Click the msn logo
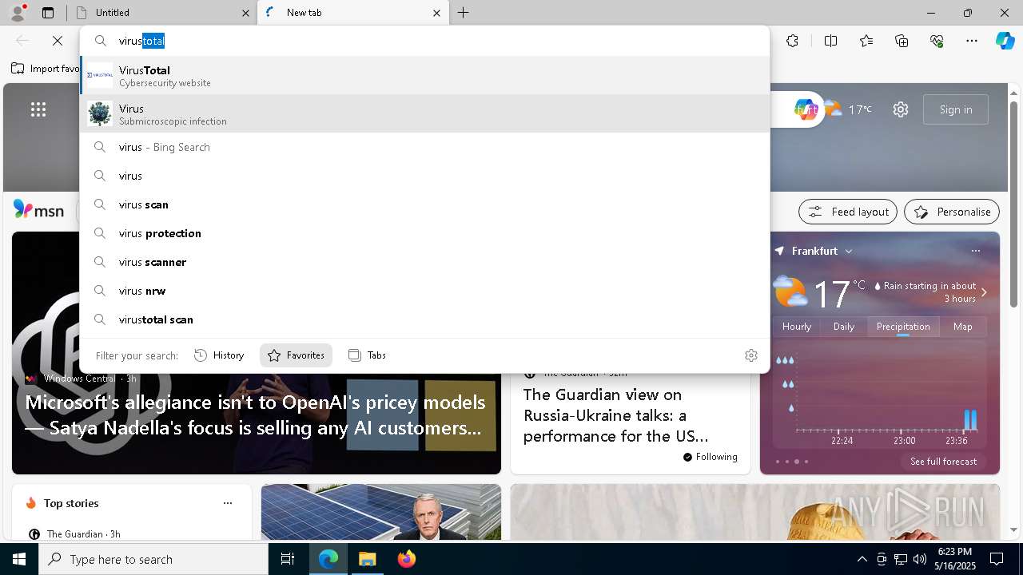The height and width of the screenshot is (575, 1023). [38, 210]
